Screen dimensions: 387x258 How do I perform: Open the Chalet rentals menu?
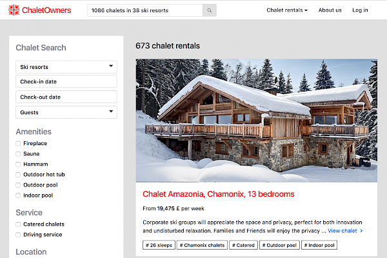click(286, 10)
